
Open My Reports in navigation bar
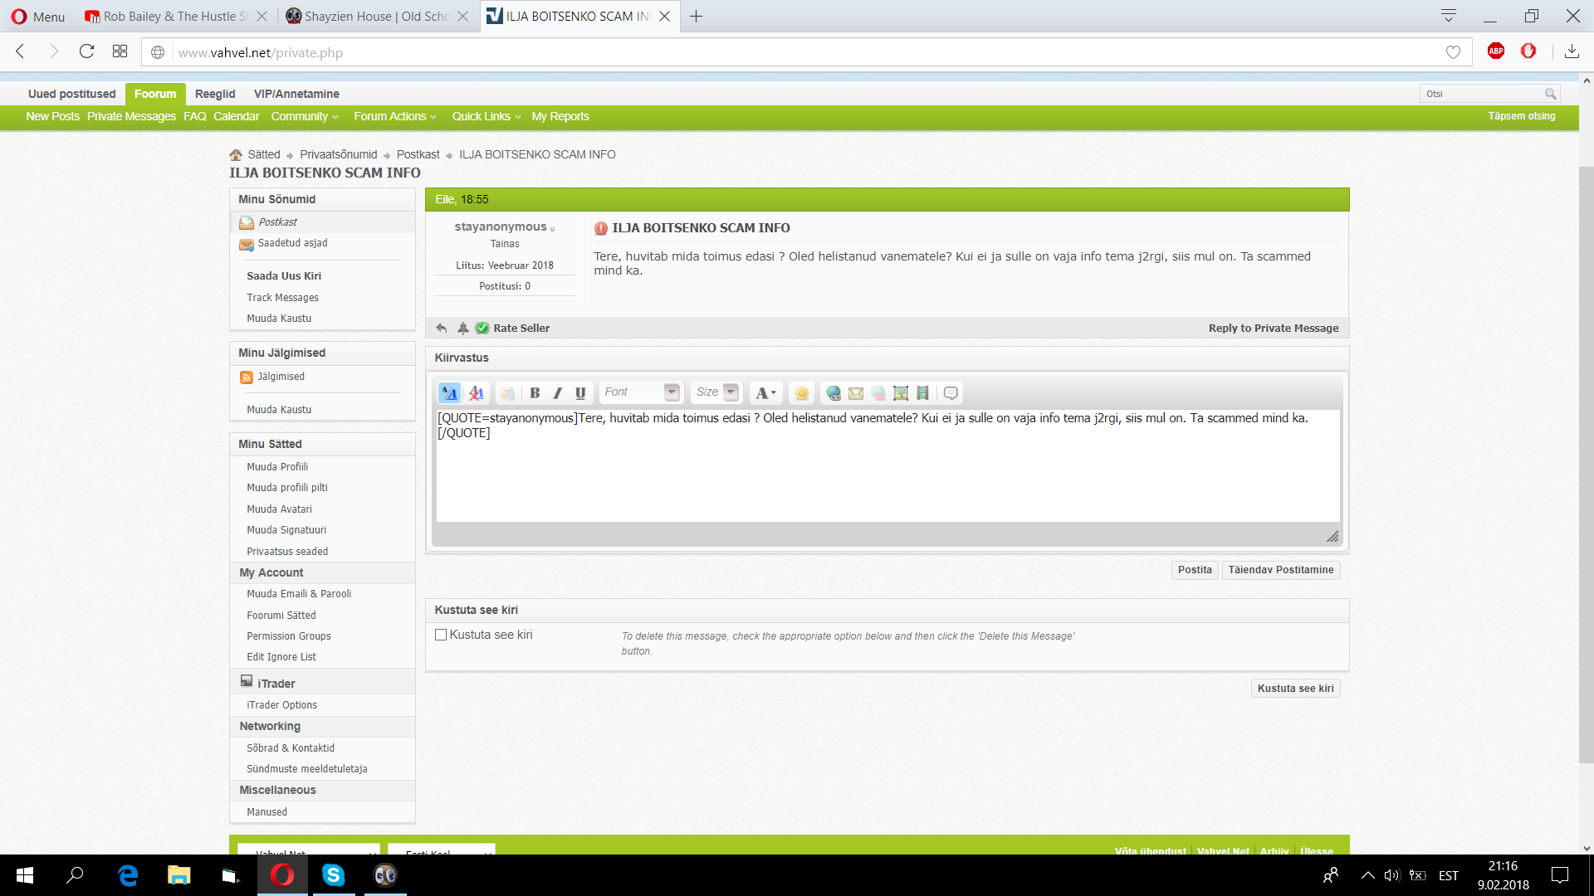tap(560, 116)
